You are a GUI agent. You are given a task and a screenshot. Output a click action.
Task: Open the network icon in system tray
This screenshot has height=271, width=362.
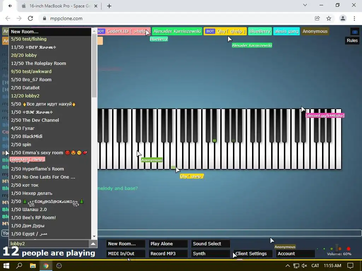point(296,266)
